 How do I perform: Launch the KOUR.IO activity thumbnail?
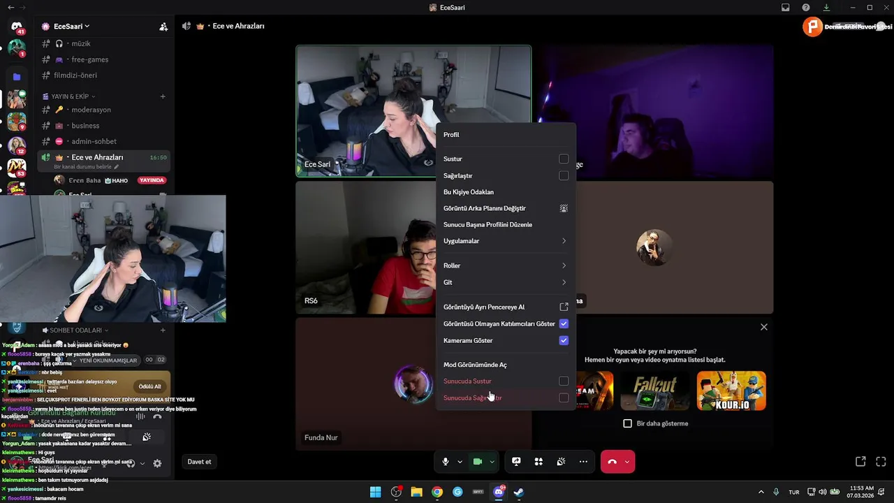(x=731, y=391)
